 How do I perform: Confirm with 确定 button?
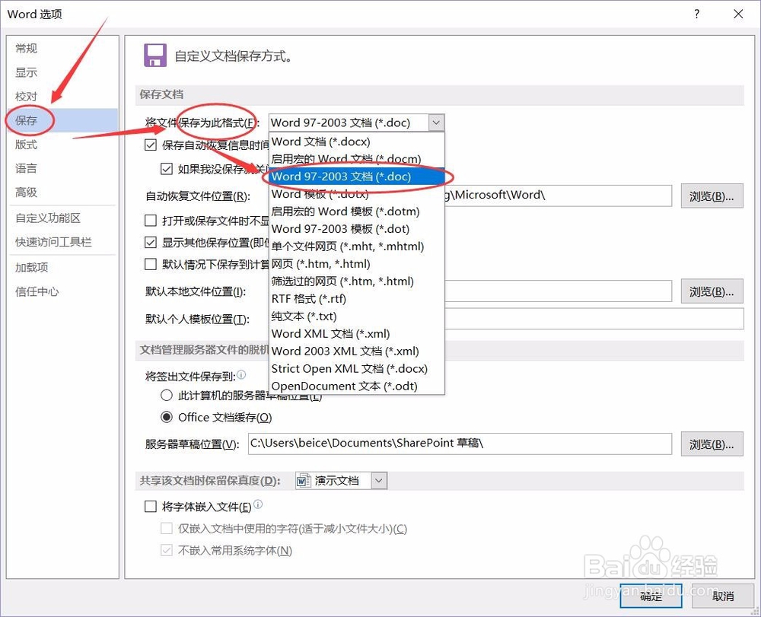click(x=651, y=596)
